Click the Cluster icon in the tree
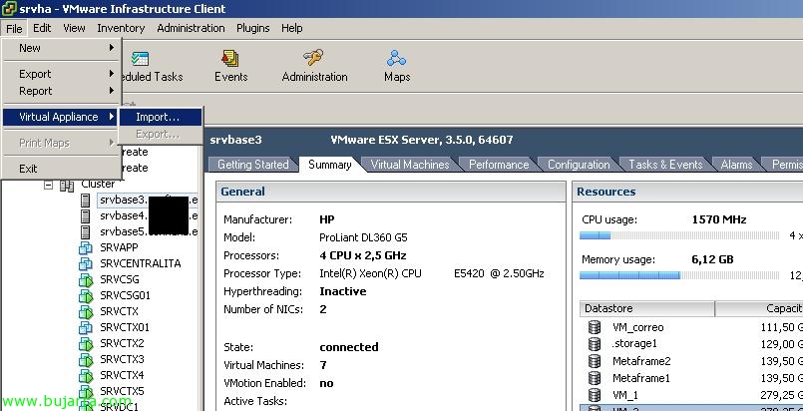 67,186
